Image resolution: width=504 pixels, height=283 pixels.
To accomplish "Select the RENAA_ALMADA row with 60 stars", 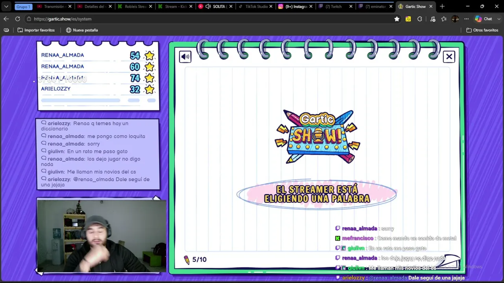I will pyautogui.click(x=98, y=66).
